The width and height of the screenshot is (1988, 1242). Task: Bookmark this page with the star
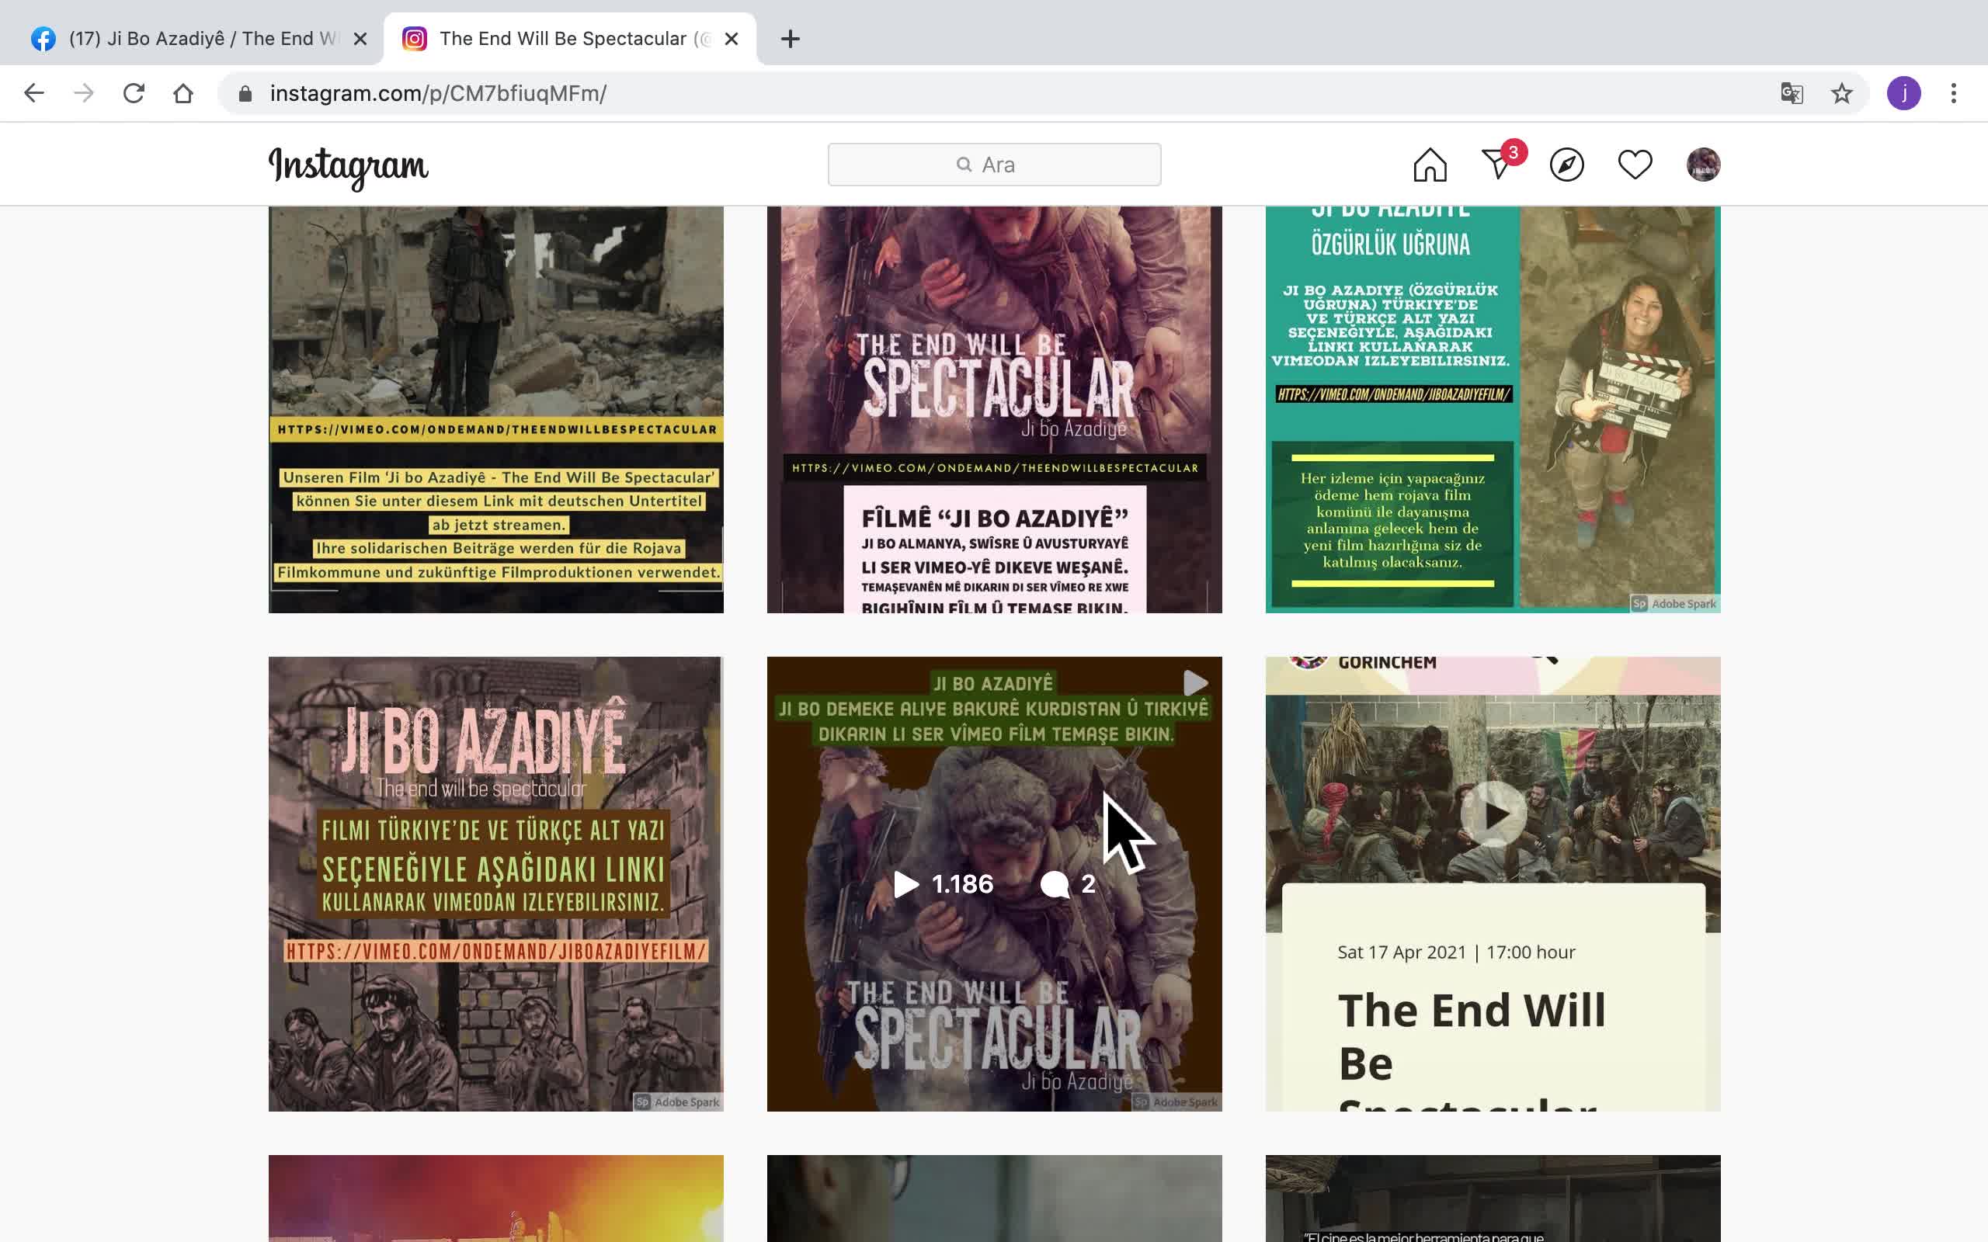pos(1842,93)
